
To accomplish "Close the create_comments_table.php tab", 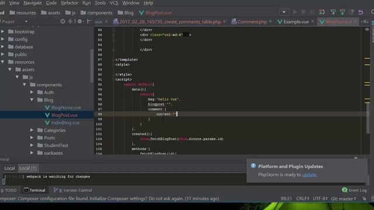I will tap(224, 22).
